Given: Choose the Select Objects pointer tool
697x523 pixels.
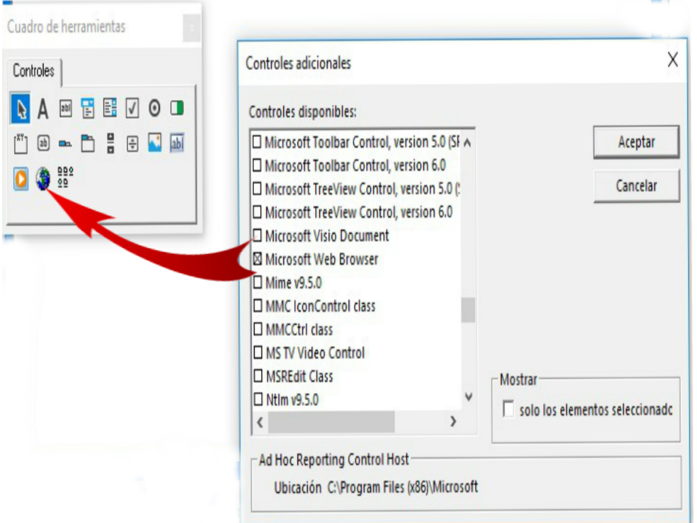Looking at the screenshot, I should click(20, 108).
